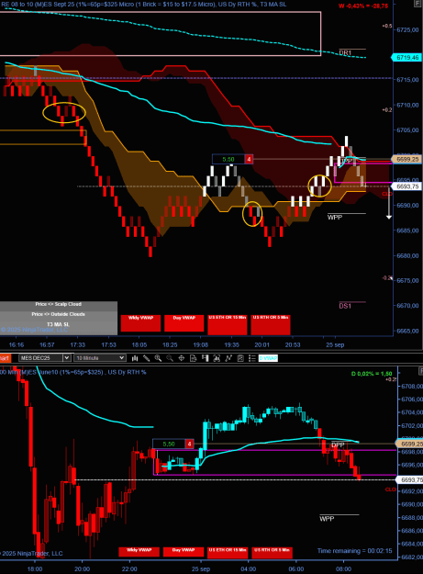Click US RTH OR 5 Min button, upper chart
423x574 pixels.
coord(271,325)
